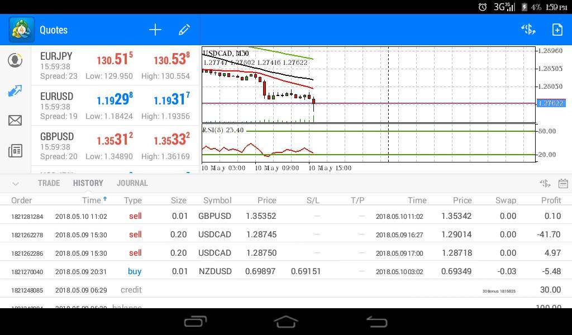Tap the RSI(8) indicator label
The image size is (572, 335).
click(223, 130)
